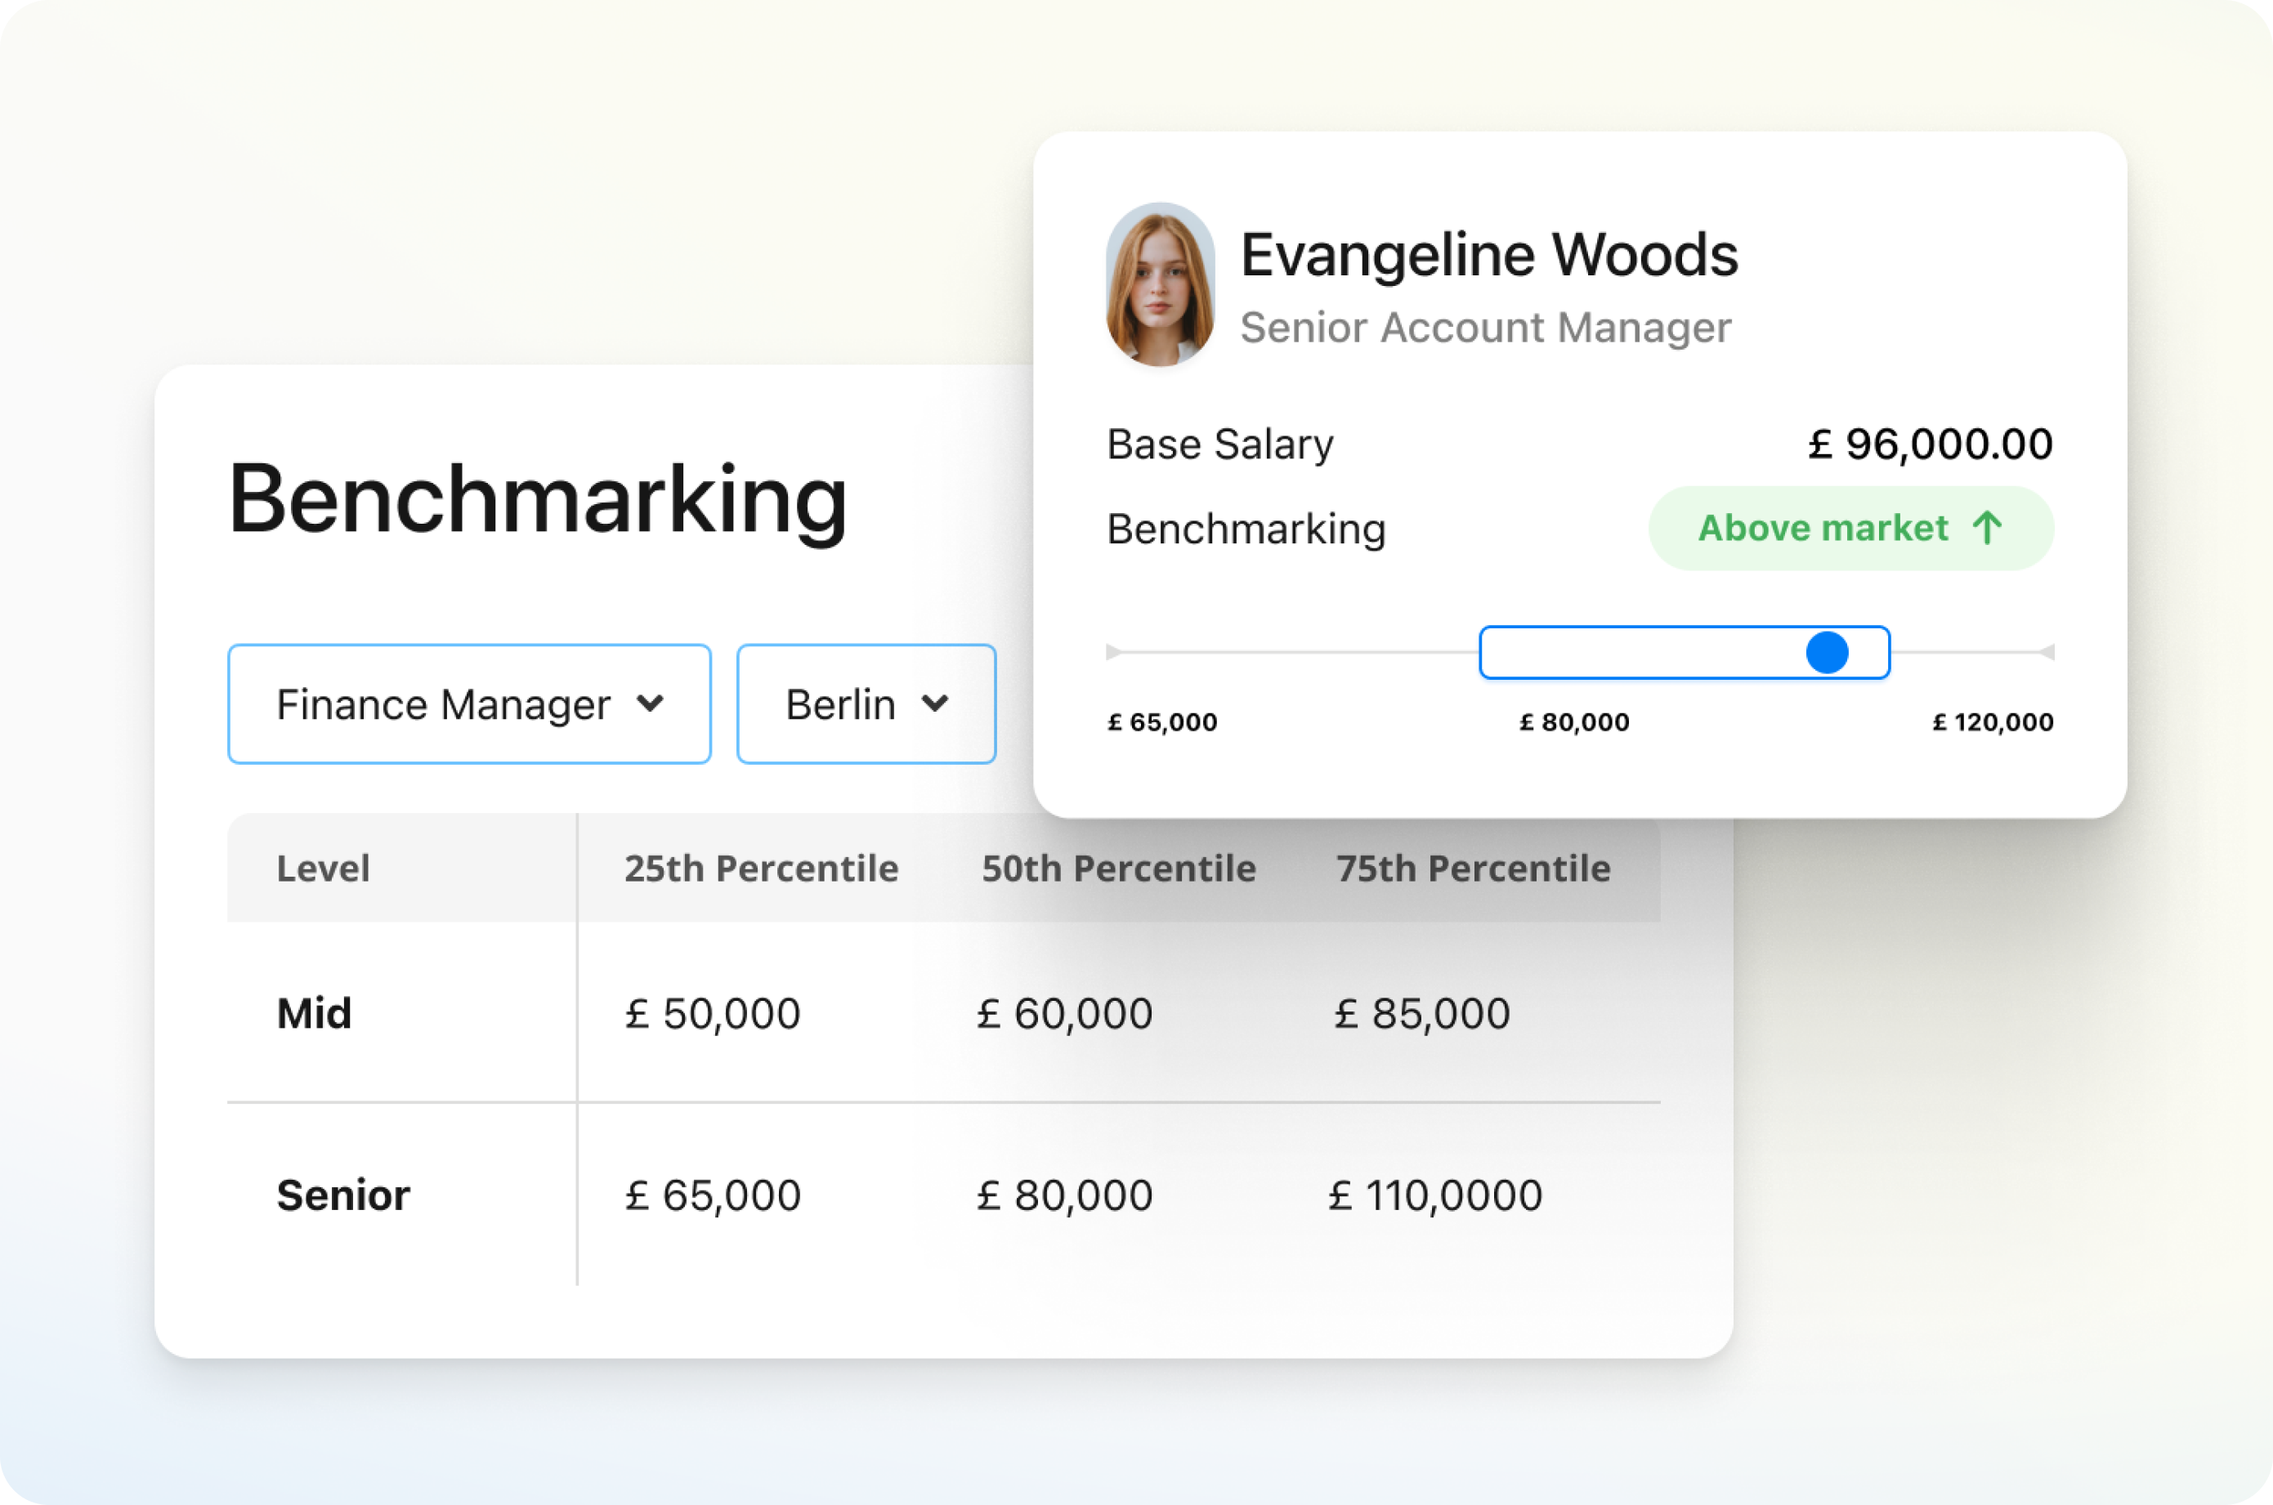Click the Mid 50th percentile £ 60,000 cell
The image size is (2273, 1505).
point(1063,1014)
